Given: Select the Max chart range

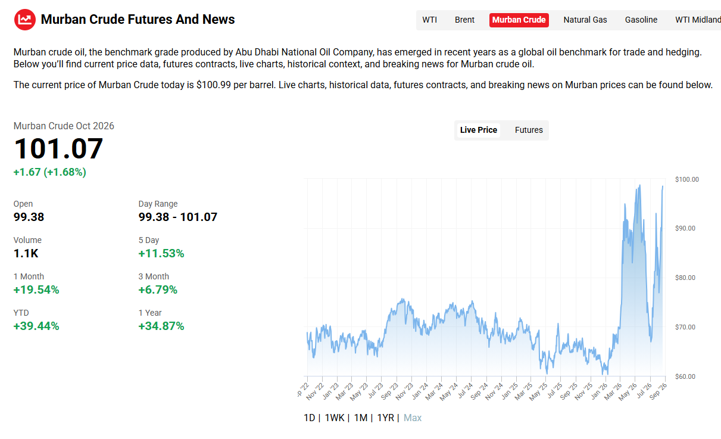Looking at the screenshot, I should (x=413, y=418).
